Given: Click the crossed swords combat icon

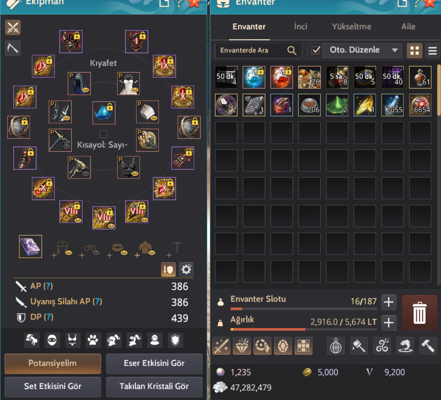Looking at the screenshot, I should click(x=13, y=27).
